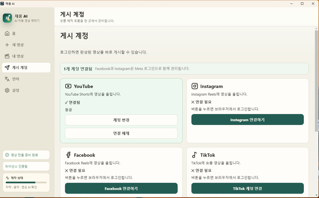
Task: Click the translate icon beside 언어
Action: point(7,79)
